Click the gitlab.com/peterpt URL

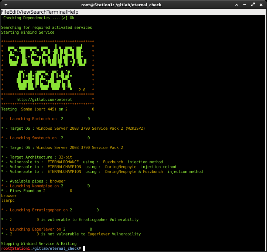click(44, 99)
